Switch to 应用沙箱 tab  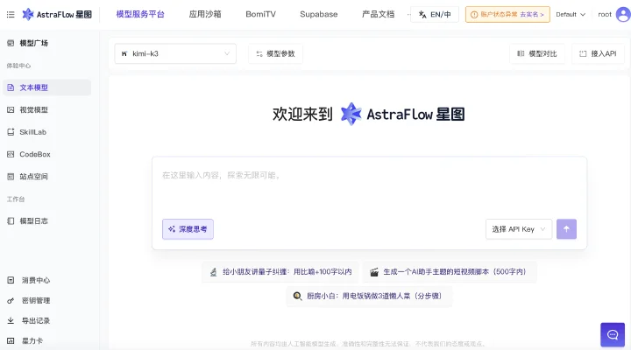[x=205, y=14]
